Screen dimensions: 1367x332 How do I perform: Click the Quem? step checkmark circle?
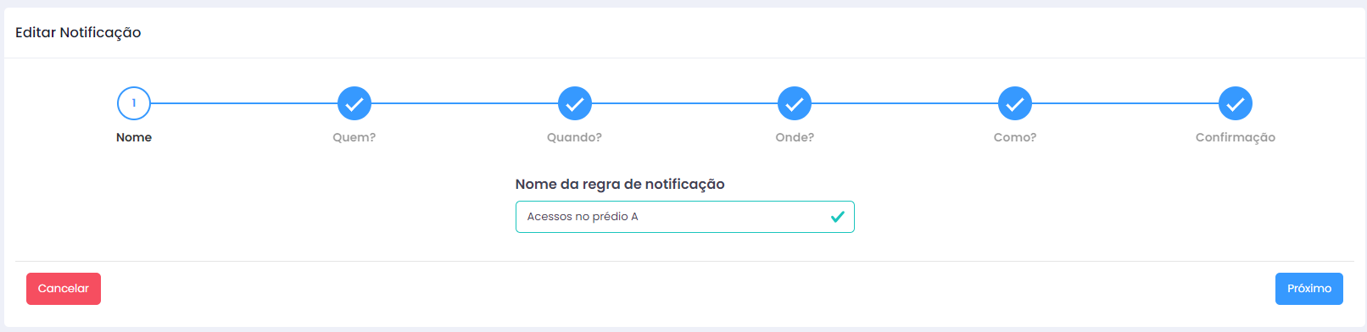(354, 103)
